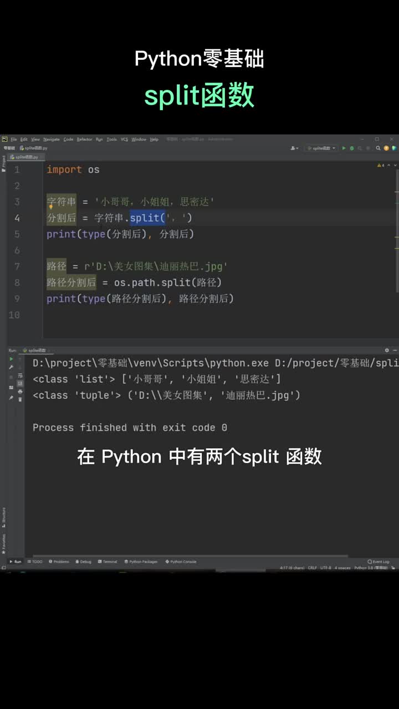Screen dimensions: 399x709
Task: Click the UTF-8 encoding in status bar
Action: point(326,568)
